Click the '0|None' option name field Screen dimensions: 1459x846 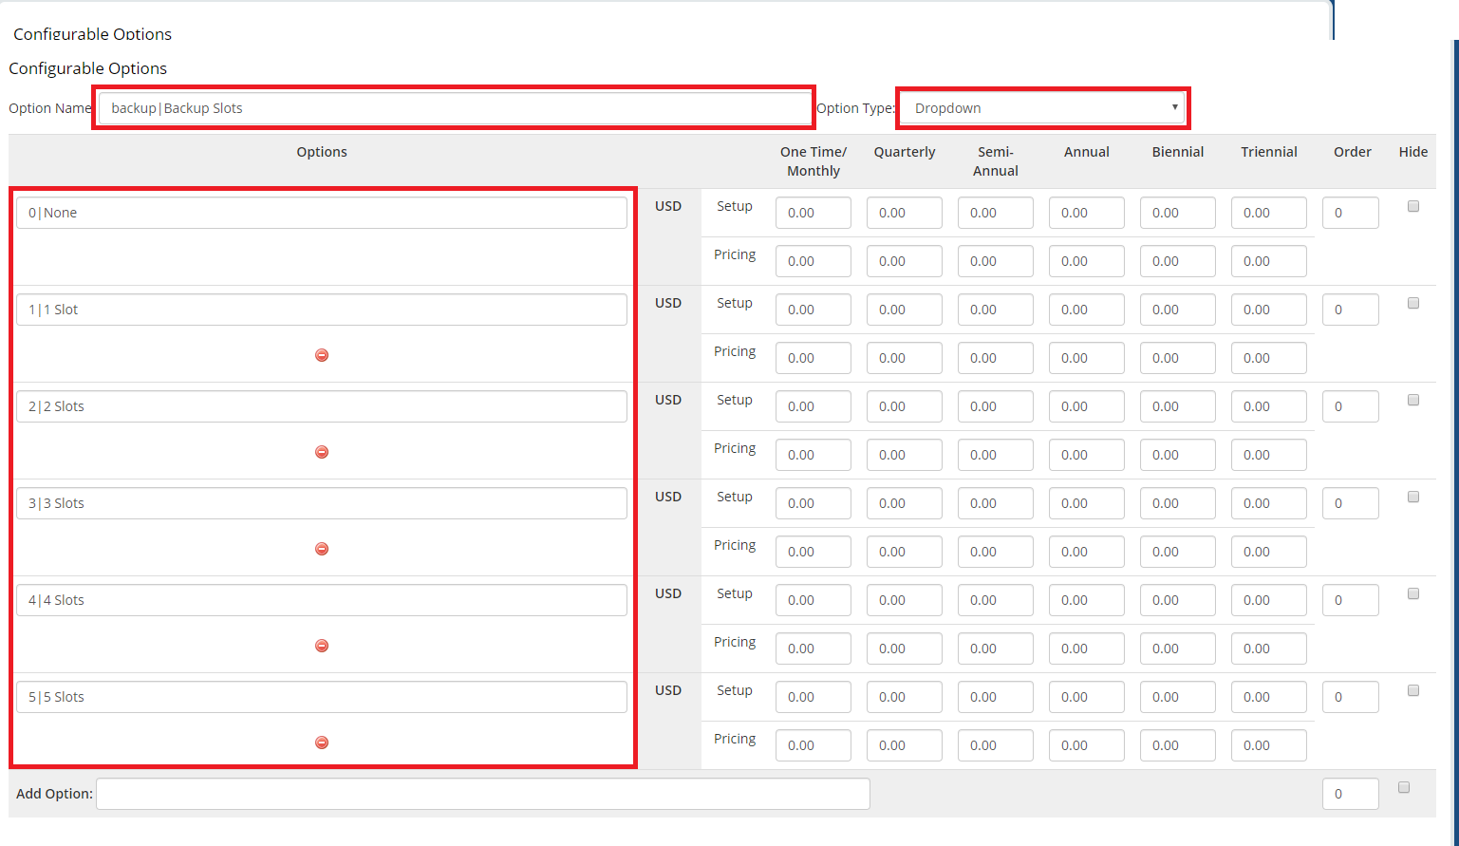322,213
